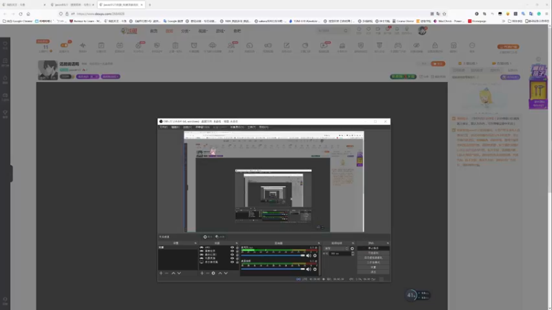Lock the display capture source in OBS
The image size is (552, 310).
[237, 262]
